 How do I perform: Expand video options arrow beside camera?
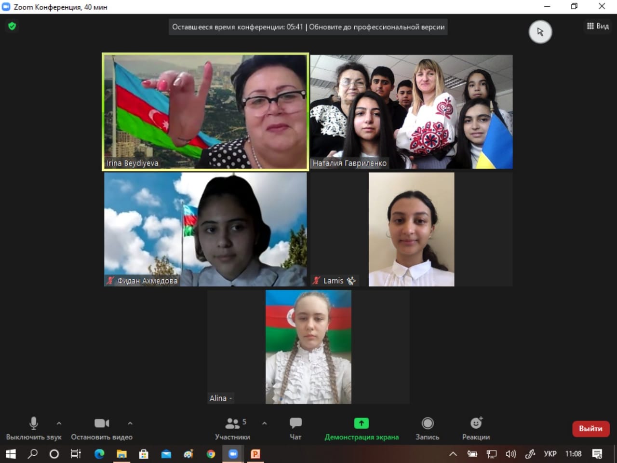pyautogui.click(x=130, y=423)
